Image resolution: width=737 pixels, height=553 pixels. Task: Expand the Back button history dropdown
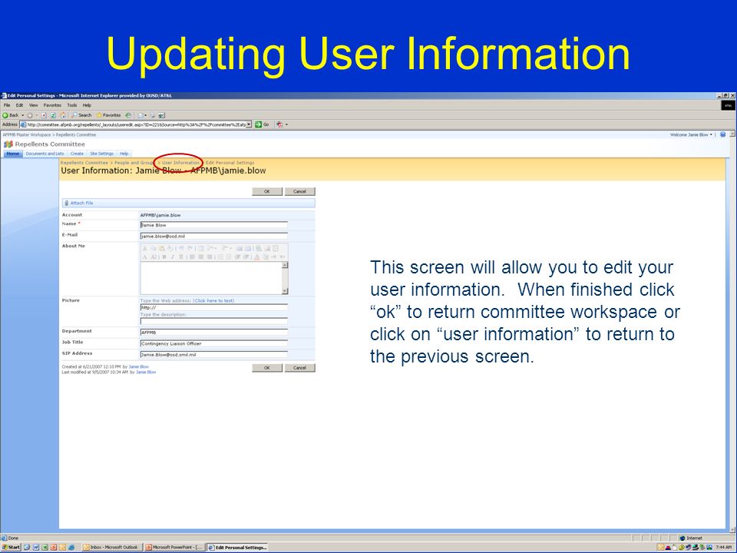[22, 115]
